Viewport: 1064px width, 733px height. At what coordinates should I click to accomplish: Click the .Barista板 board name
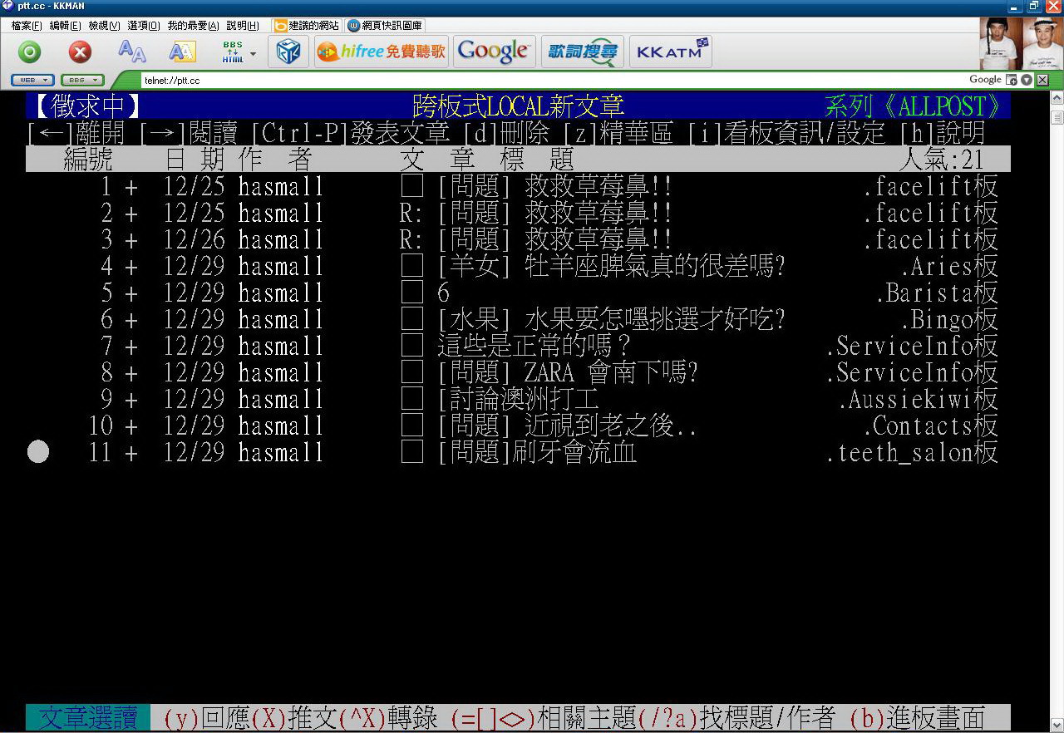(937, 293)
